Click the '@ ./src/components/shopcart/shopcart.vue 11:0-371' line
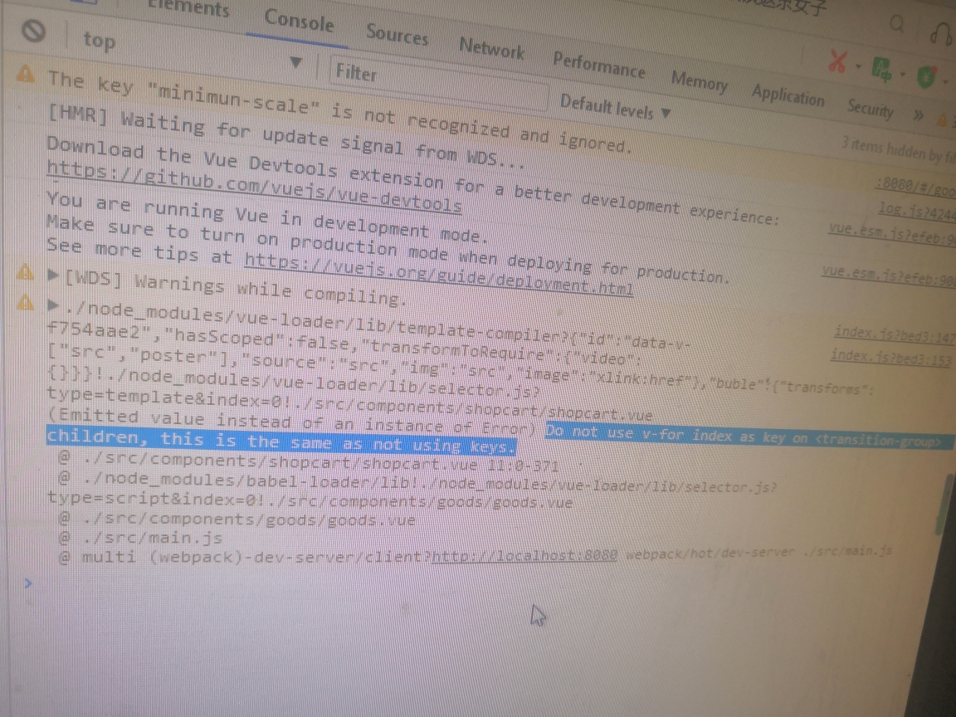Screen dimensions: 956x717 click(x=309, y=461)
